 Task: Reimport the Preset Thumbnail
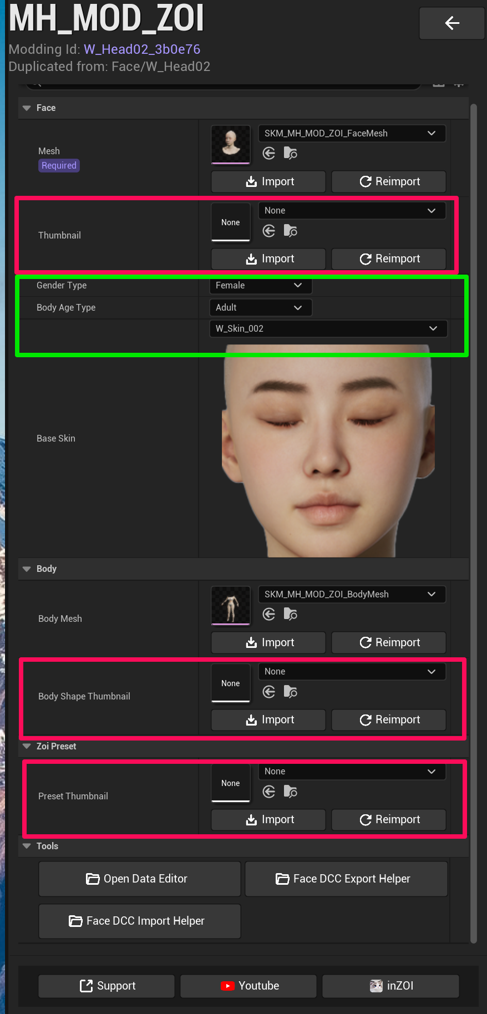389,820
